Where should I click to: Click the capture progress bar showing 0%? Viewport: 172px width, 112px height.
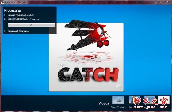pyautogui.click(x=31, y=25)
